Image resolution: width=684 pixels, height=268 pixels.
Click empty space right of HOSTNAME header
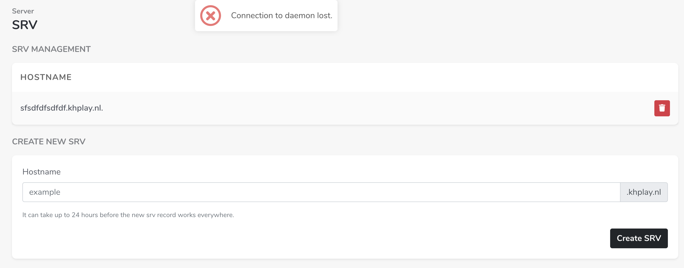[x=372, y=77]
